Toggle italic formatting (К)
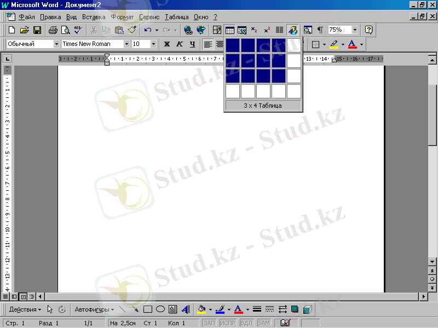 pos(179,44)
